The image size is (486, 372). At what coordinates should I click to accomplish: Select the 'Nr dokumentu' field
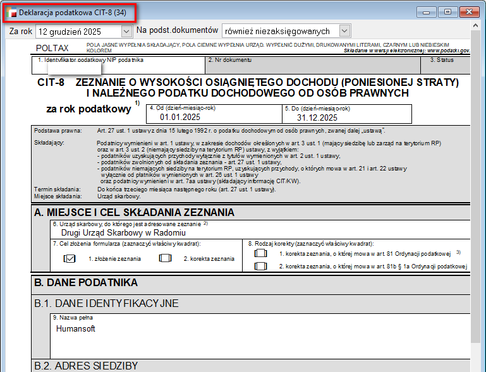point(313,66)
